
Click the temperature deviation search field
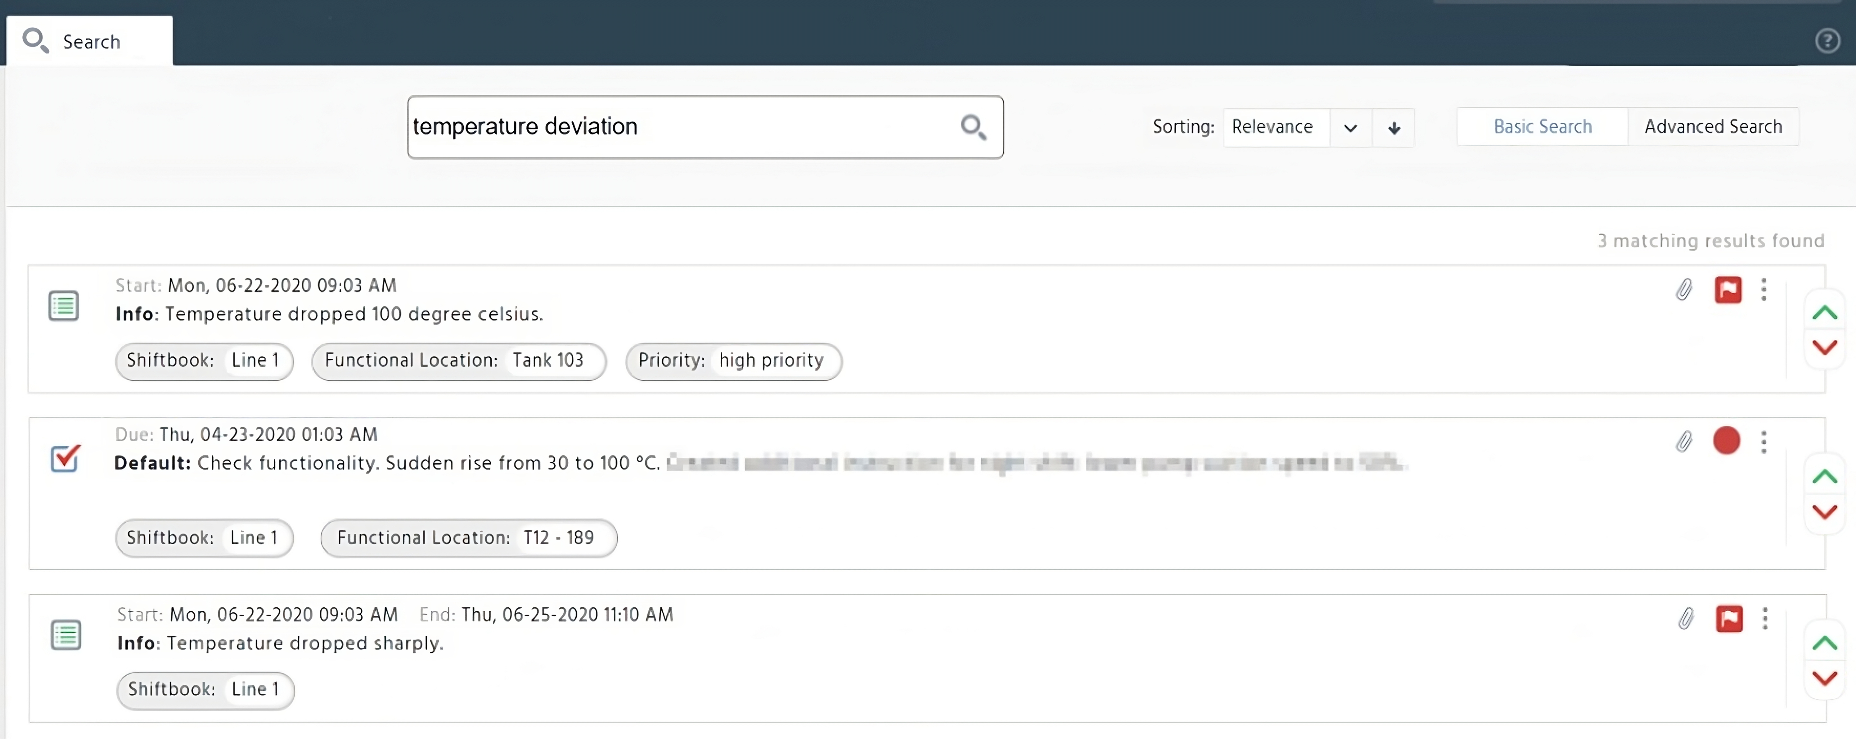pyautogui.click(x=677, y=127)
